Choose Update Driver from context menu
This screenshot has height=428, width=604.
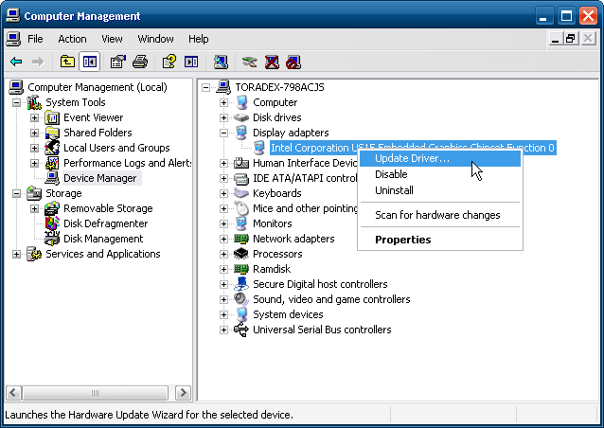440,158
